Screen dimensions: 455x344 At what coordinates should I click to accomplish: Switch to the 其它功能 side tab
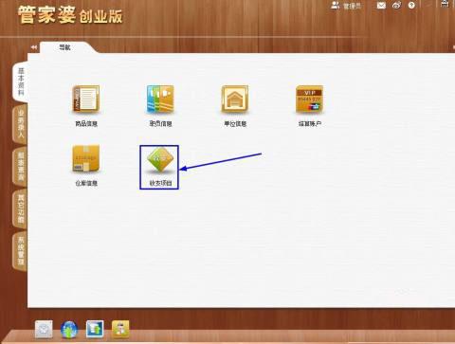point(20,208)
